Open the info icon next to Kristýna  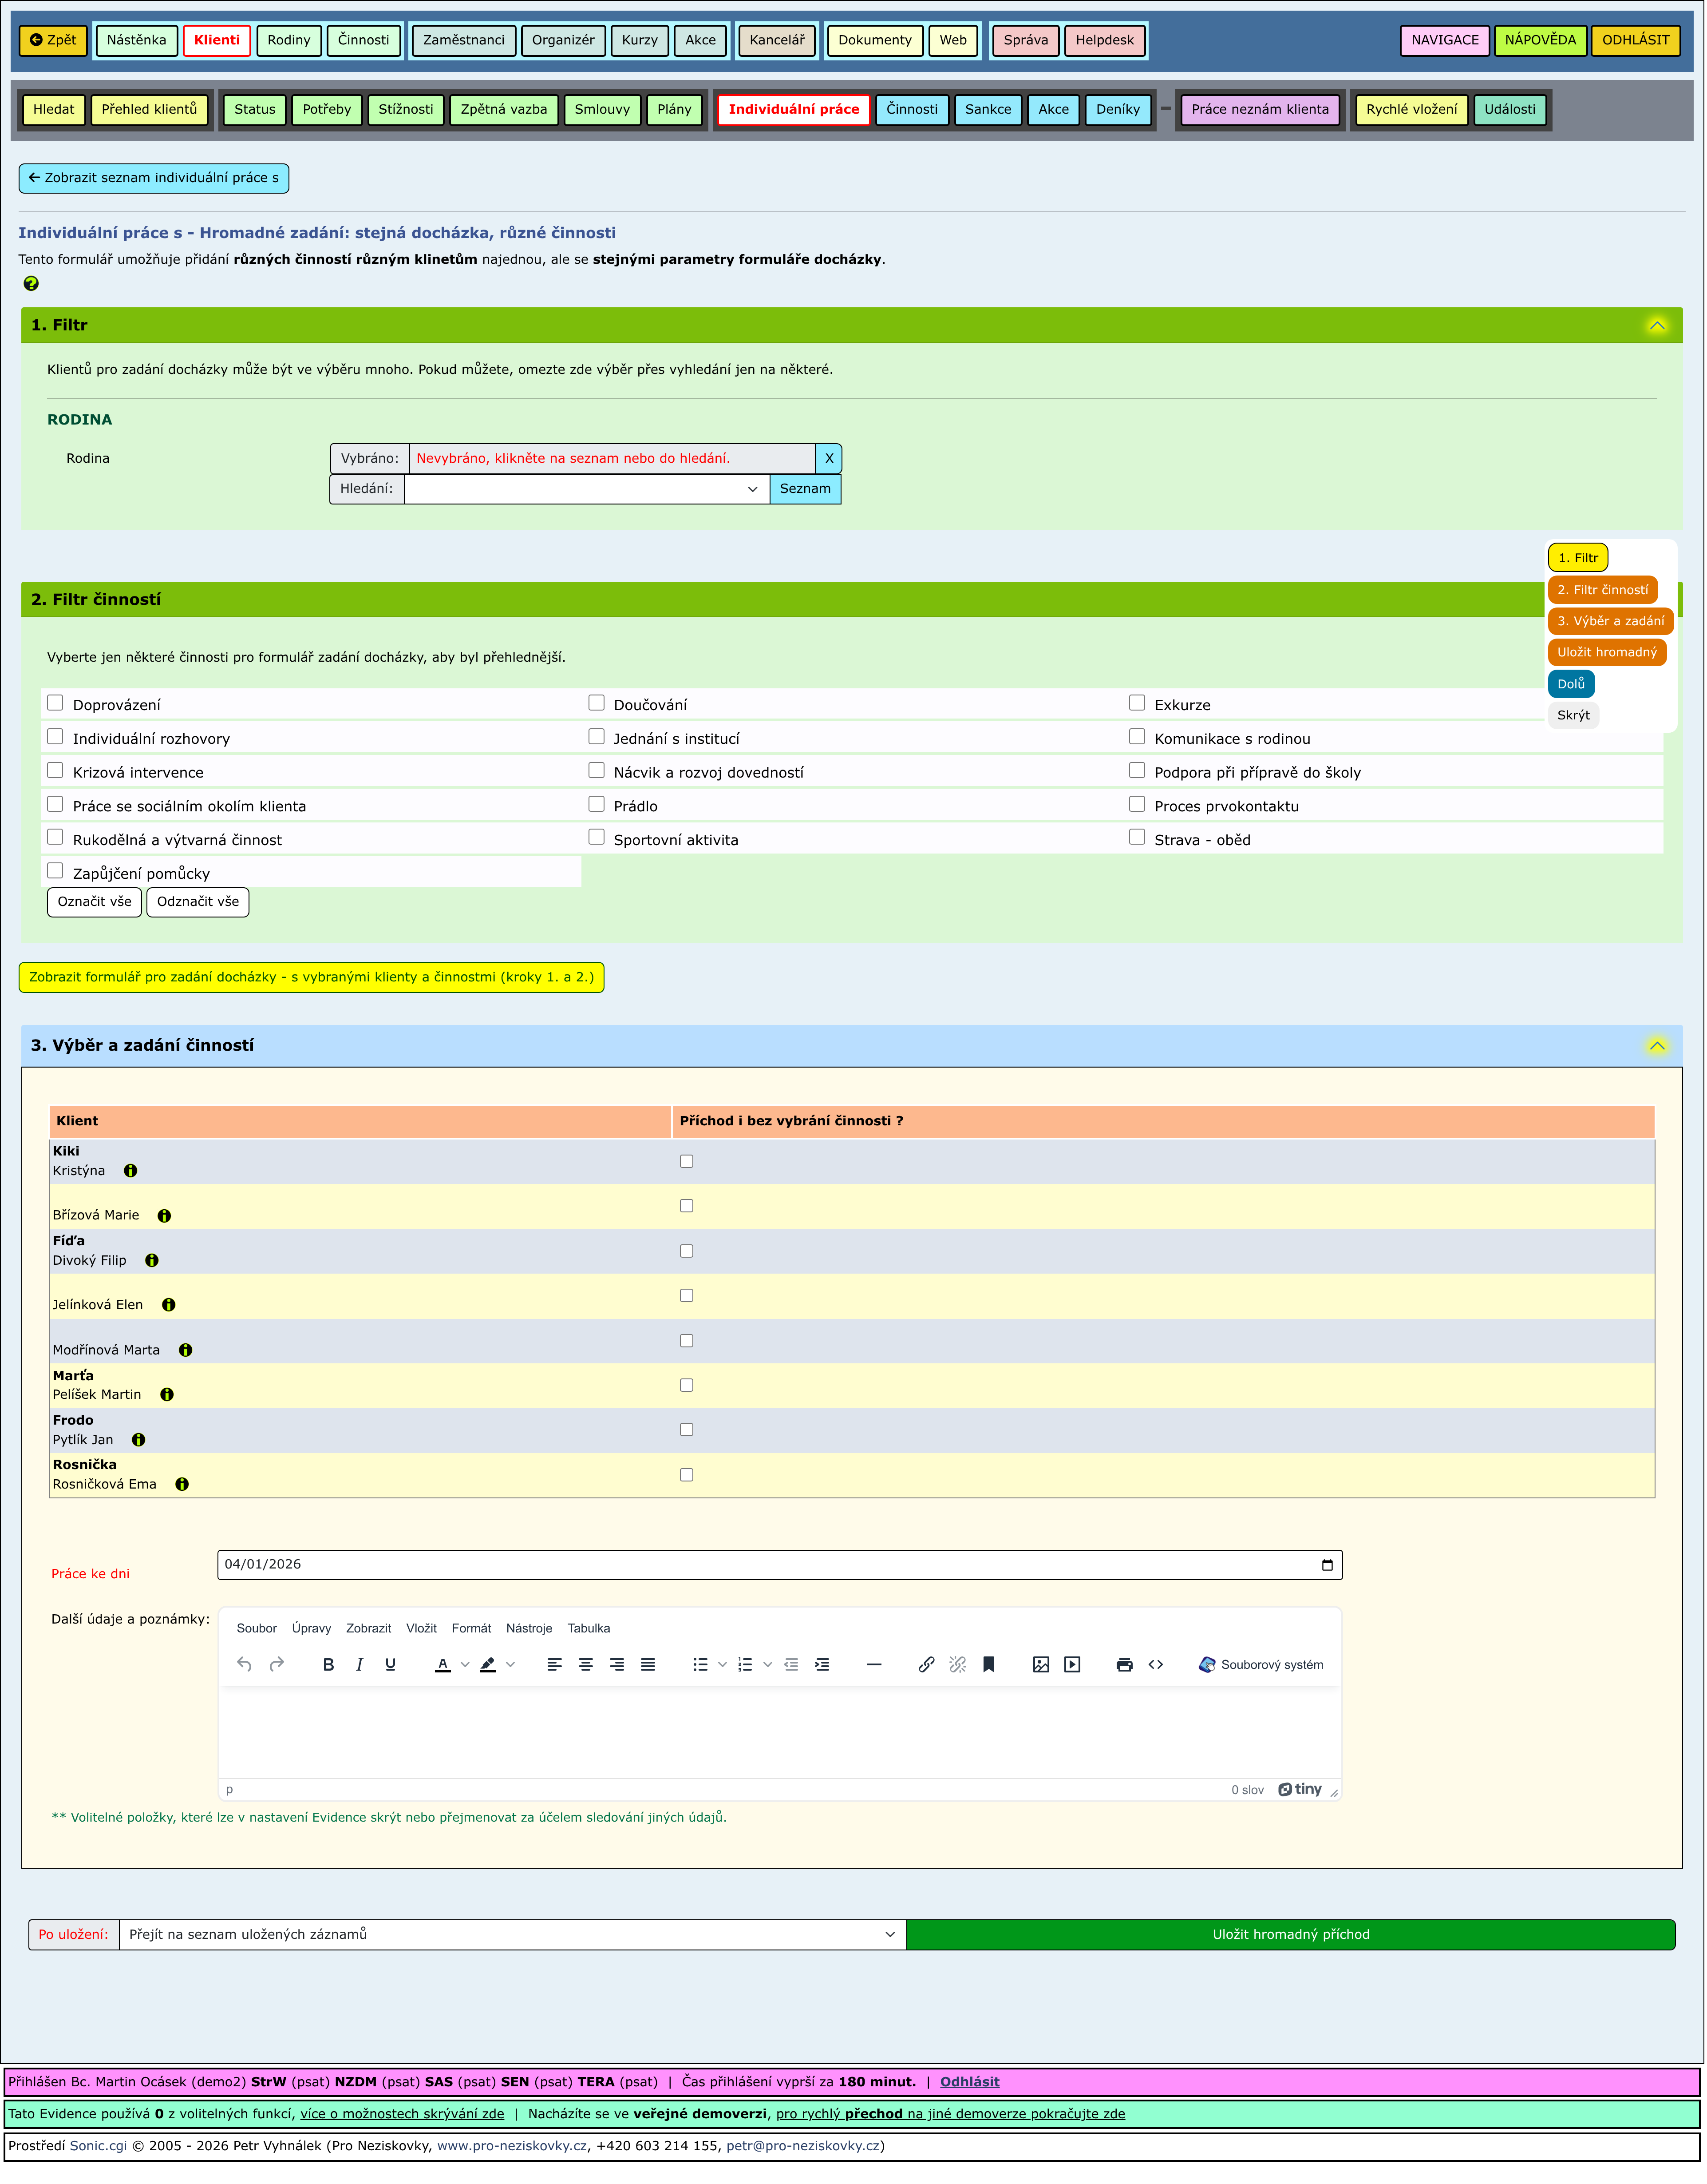click(131, 1171)
